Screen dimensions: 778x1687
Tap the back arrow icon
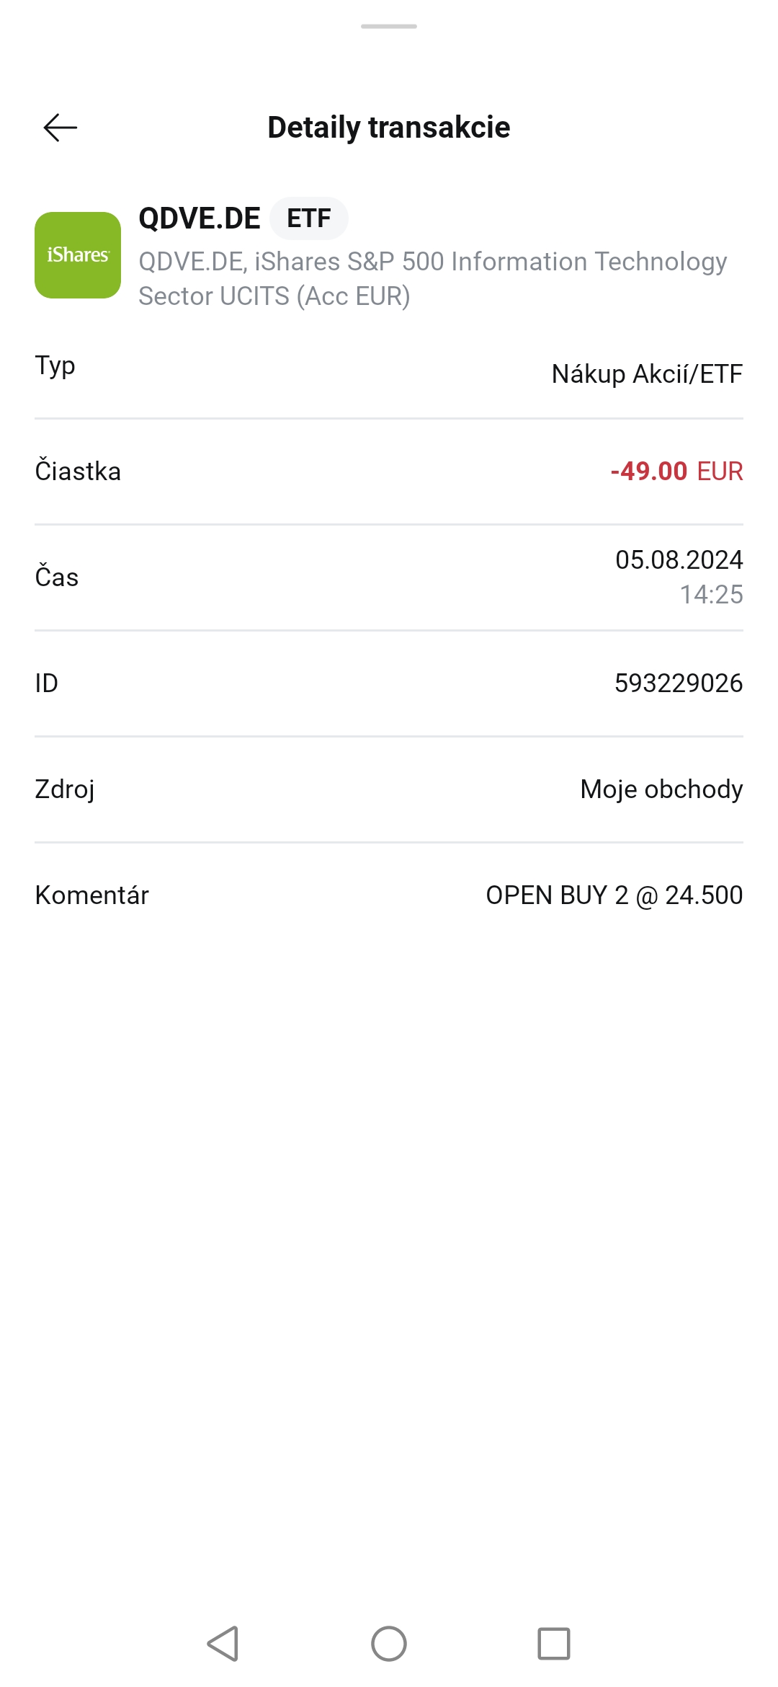coord(61,128)
